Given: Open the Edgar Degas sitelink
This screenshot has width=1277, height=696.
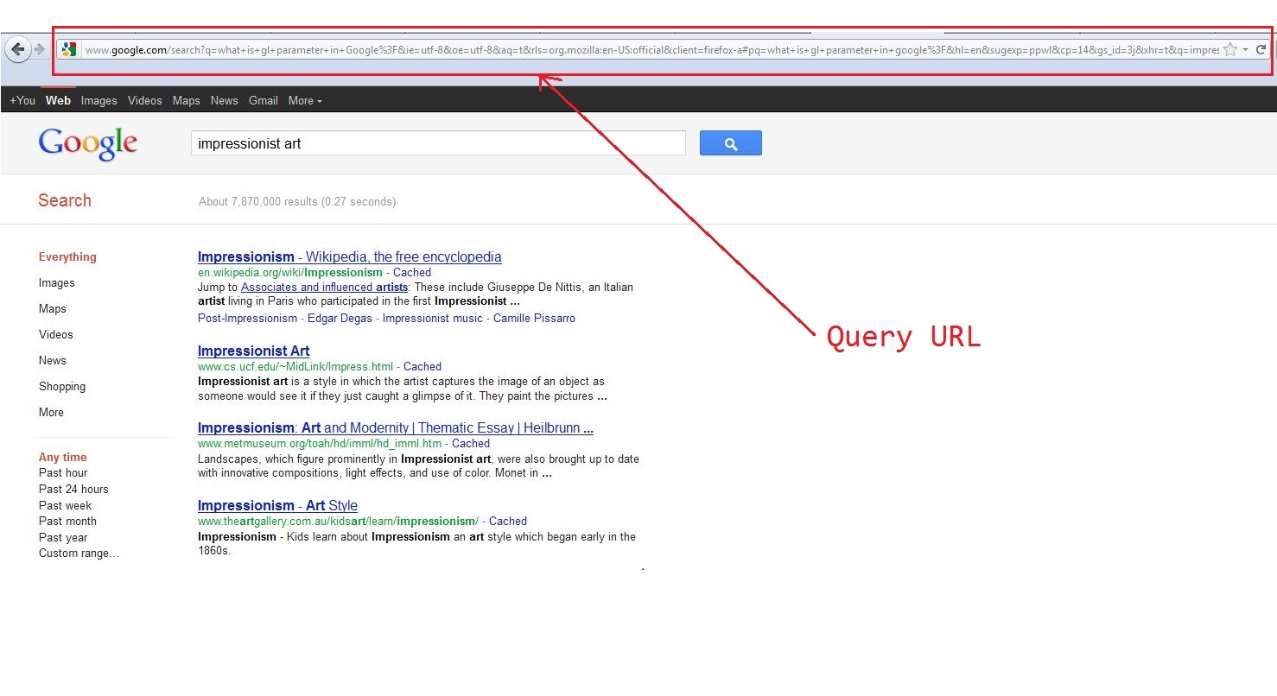Looking at the screenshot, I should (x=340, y=319).
